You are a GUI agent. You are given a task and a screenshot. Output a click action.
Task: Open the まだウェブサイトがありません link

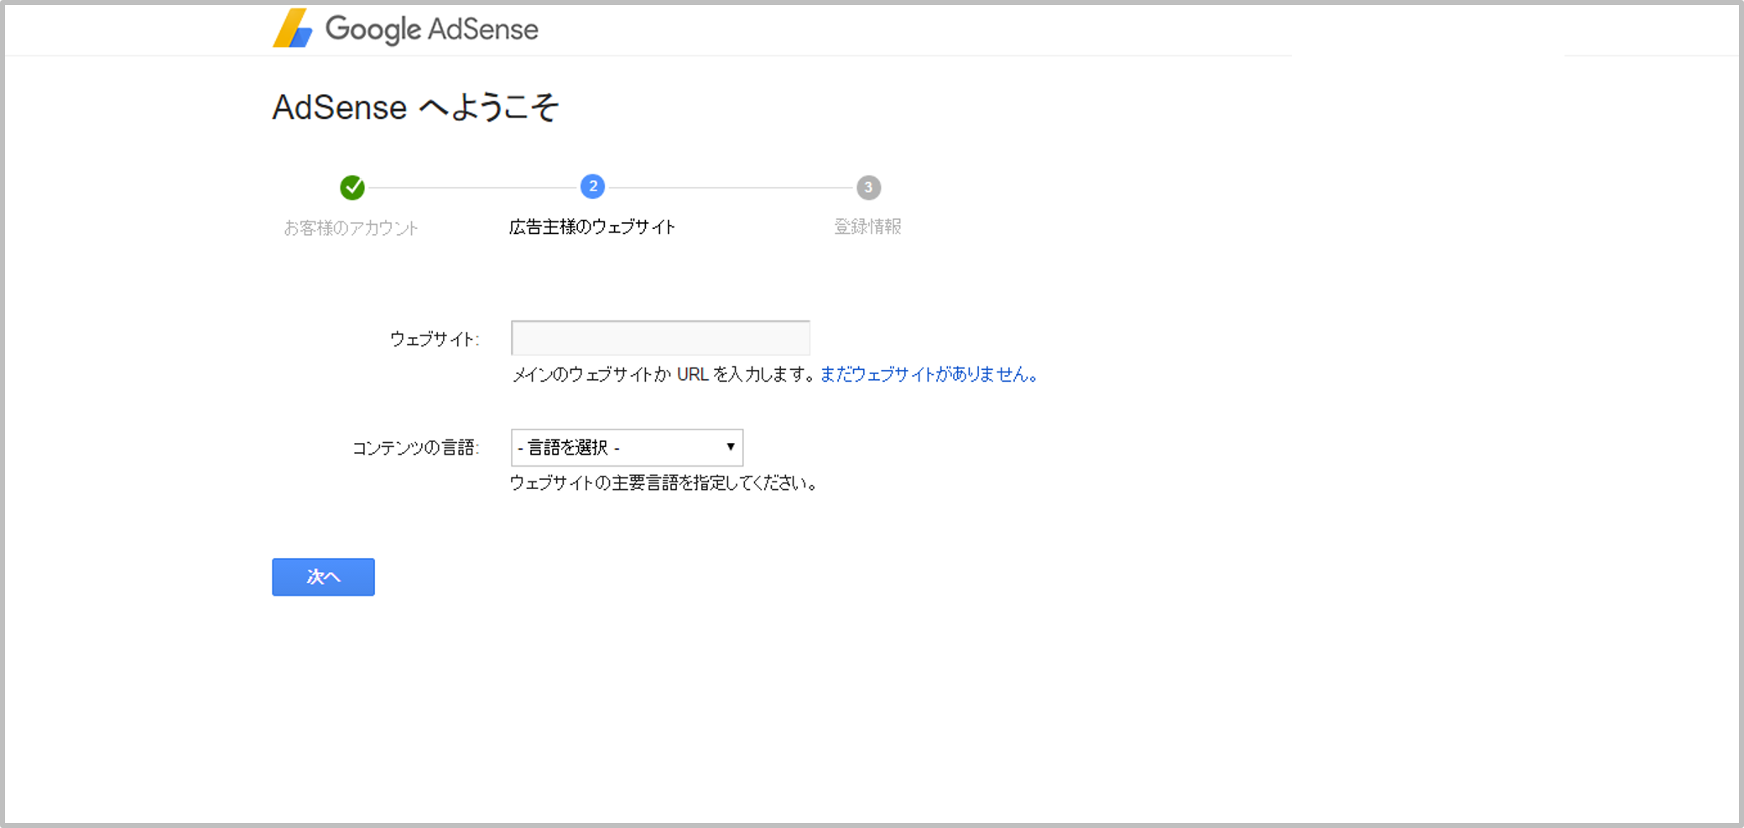[x=929, y=374]
